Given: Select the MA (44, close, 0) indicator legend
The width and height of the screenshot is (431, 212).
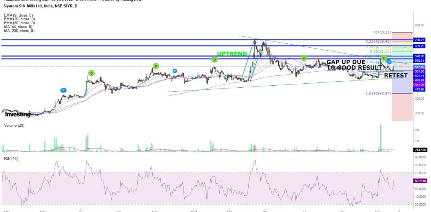Looking at the screenshot, I should point(18,27).
